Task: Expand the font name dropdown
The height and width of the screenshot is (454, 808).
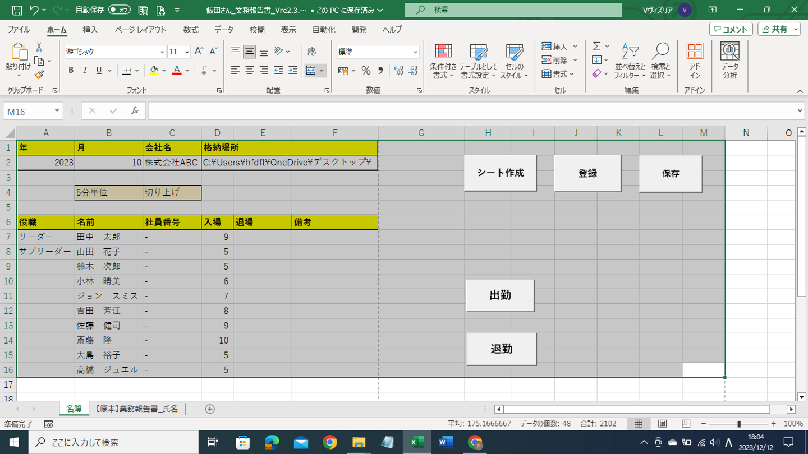Action: coord(162,52)
